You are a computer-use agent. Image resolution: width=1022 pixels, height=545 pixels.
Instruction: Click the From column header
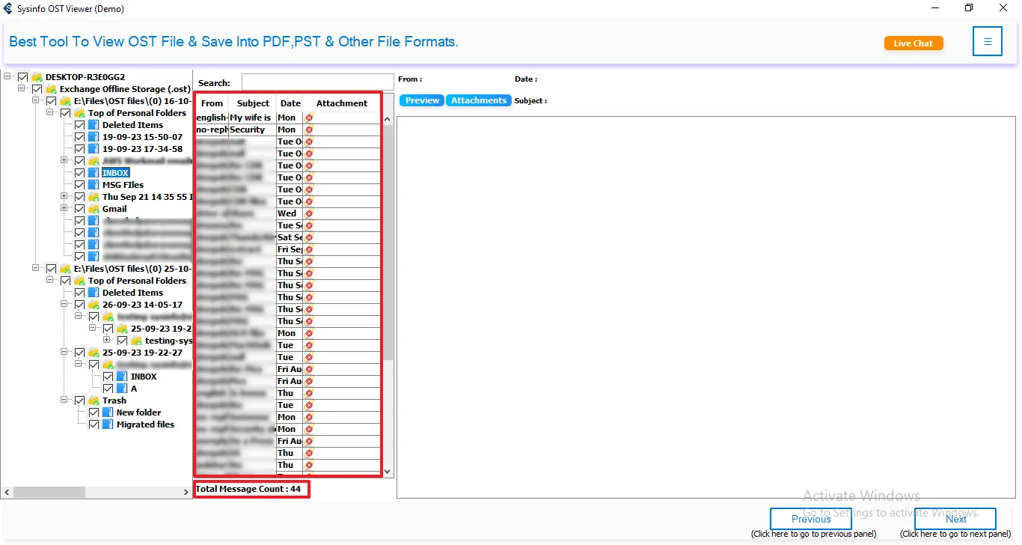pos(212,103)
